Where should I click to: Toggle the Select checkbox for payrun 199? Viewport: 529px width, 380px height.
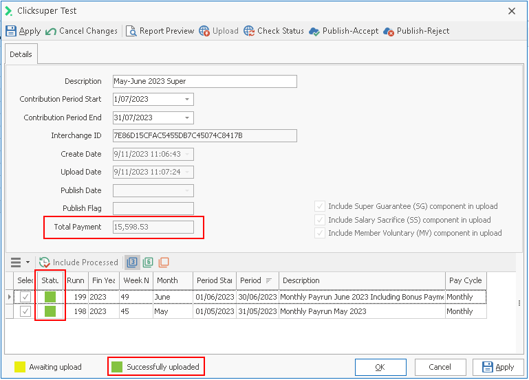pyautogui.click(x=25, y=297)
